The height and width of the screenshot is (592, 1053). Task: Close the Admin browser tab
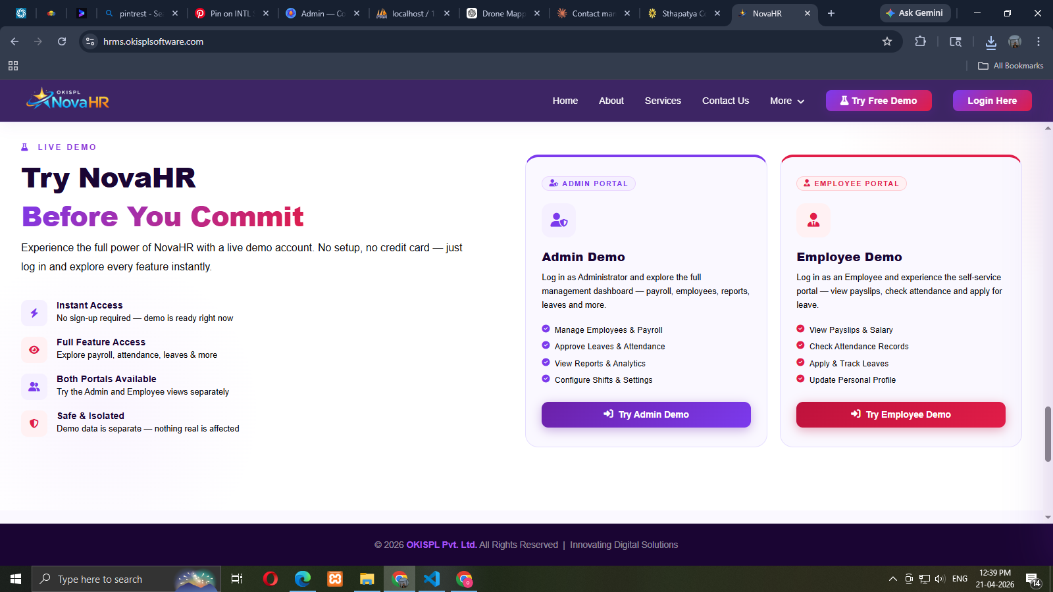click(x=357, y=13)
